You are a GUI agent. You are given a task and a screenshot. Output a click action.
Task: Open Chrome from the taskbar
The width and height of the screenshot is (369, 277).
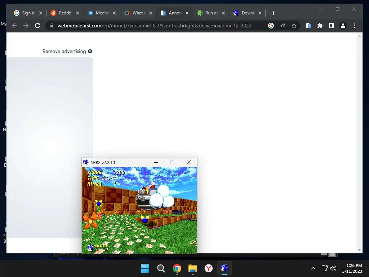coord(177,268)
